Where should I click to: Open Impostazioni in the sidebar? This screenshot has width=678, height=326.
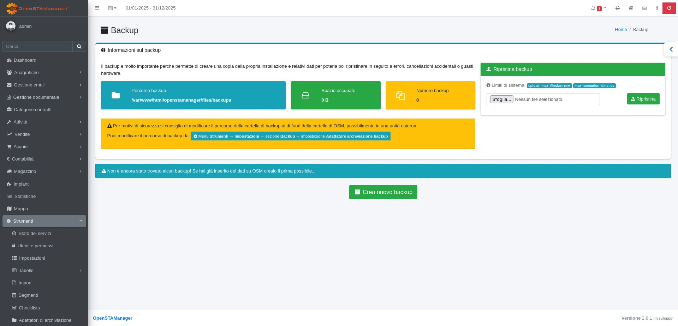click(32, 258)
